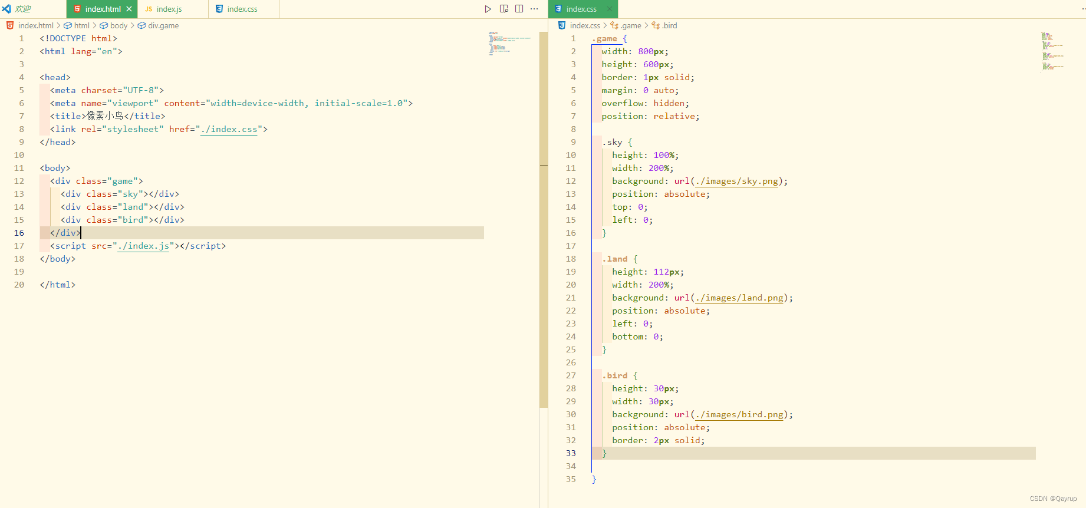Click the HTML icon in the index.html breadcrumb
The image size is (1086, 508).
10,25
